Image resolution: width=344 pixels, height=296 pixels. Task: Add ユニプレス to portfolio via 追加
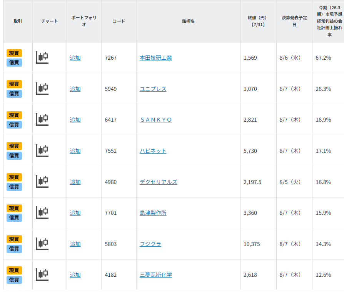click(x=75, y=89)
